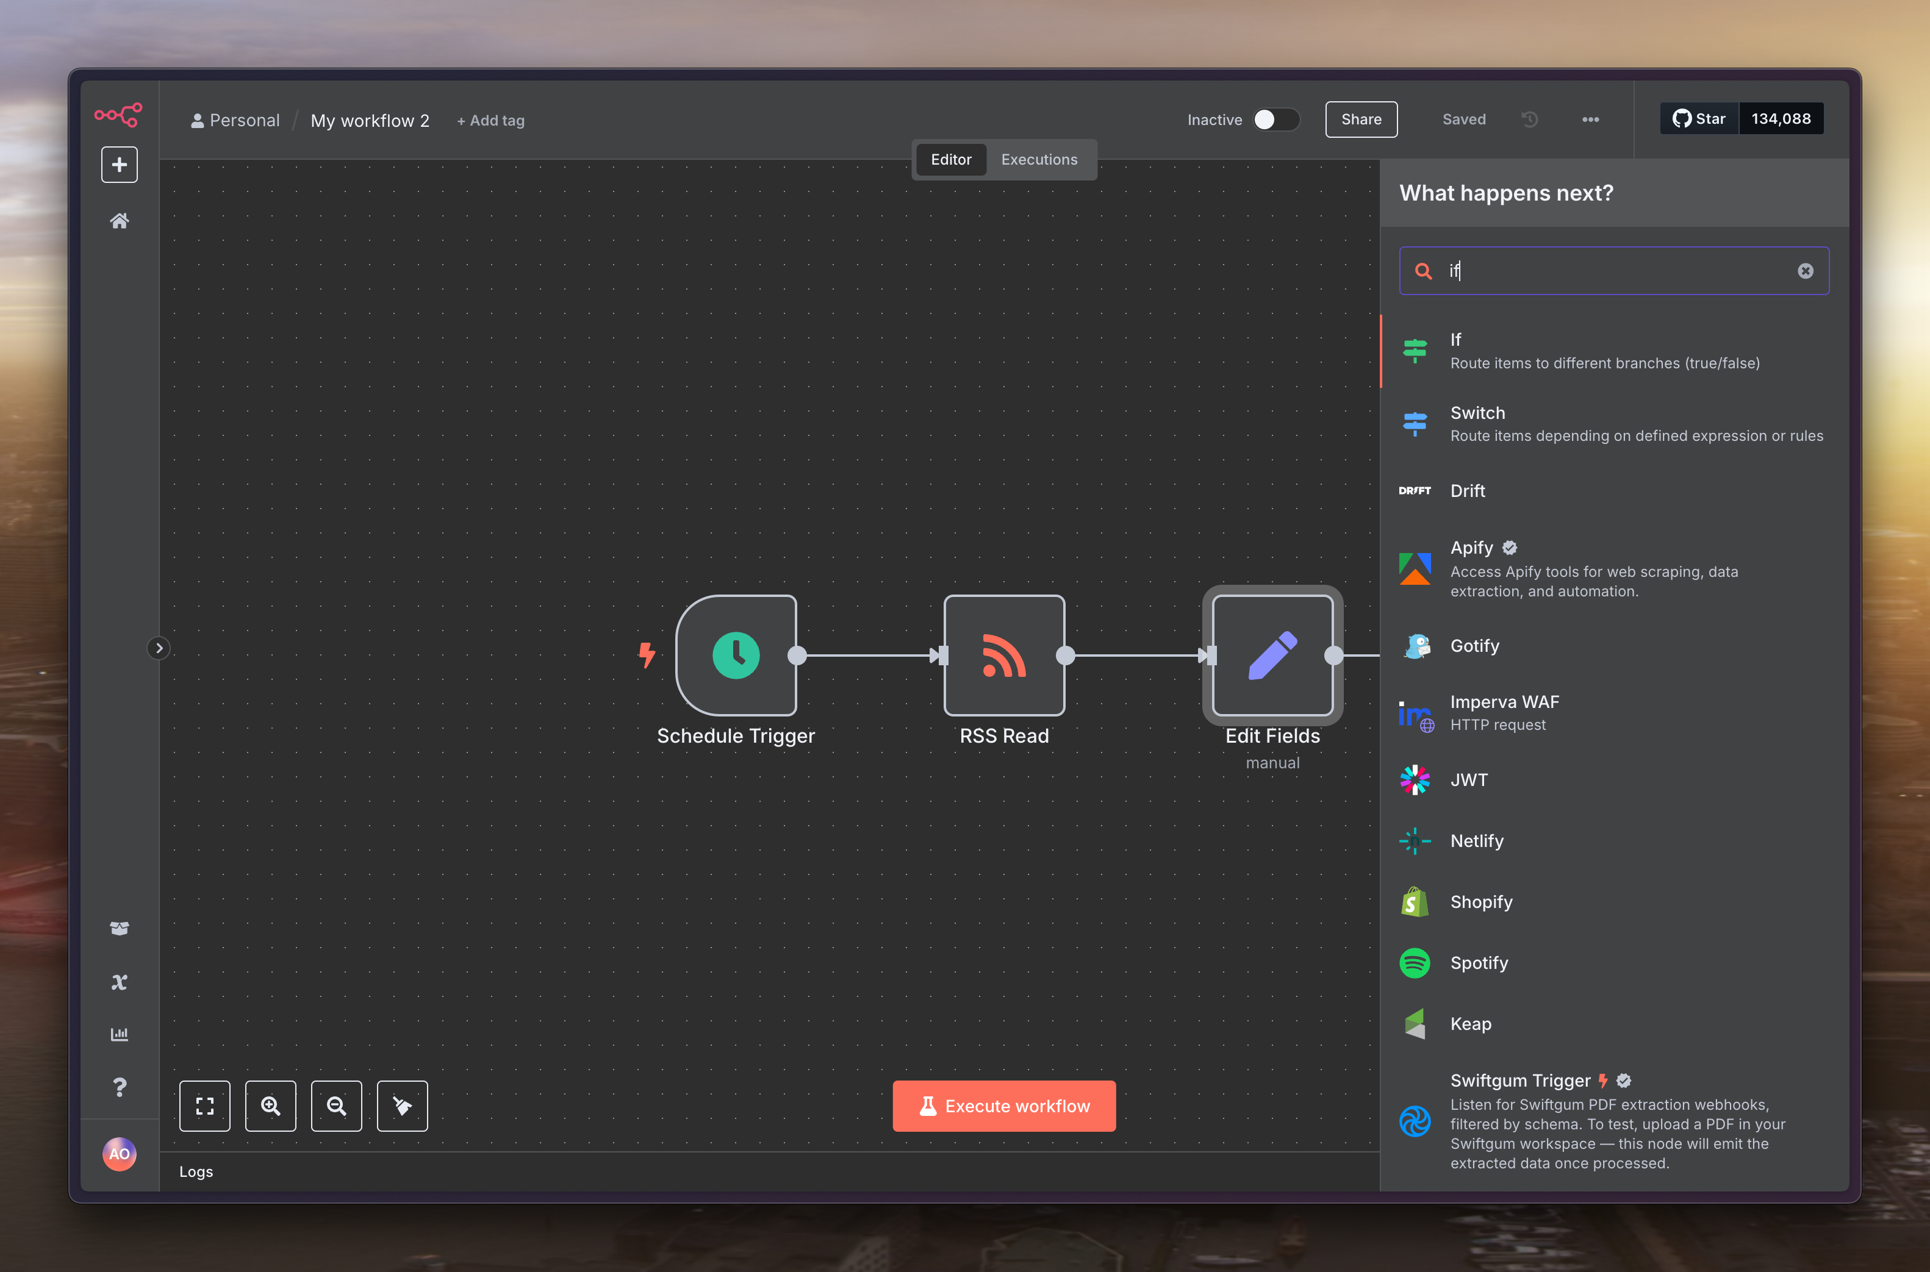1930x1272 pixels.
Task: Click the variables x icon in the sidebar
Action: click(120, 982)
